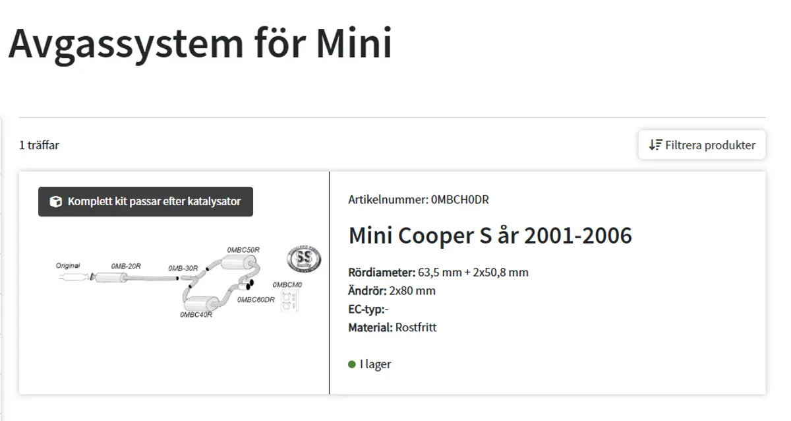
Task: Click the sort icon beside Filtrera produkter
Action: [x=655, y=145]
